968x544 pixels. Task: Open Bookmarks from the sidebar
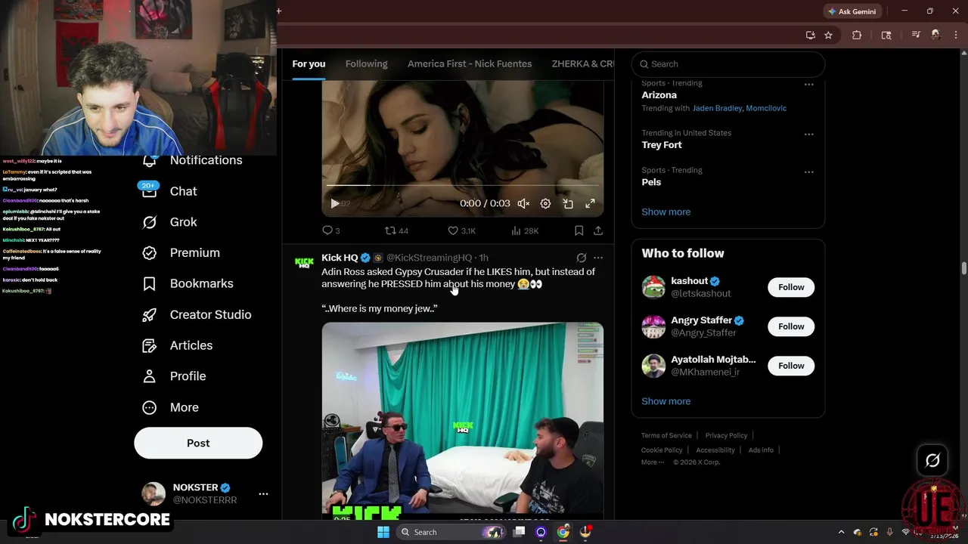(188, 283)
